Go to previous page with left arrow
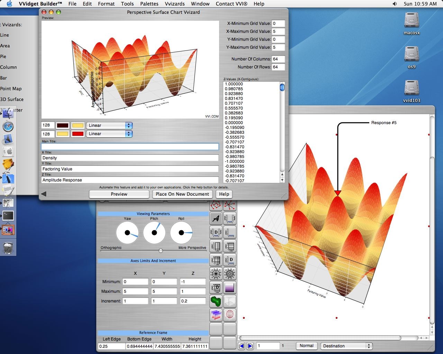 (242, 346)
